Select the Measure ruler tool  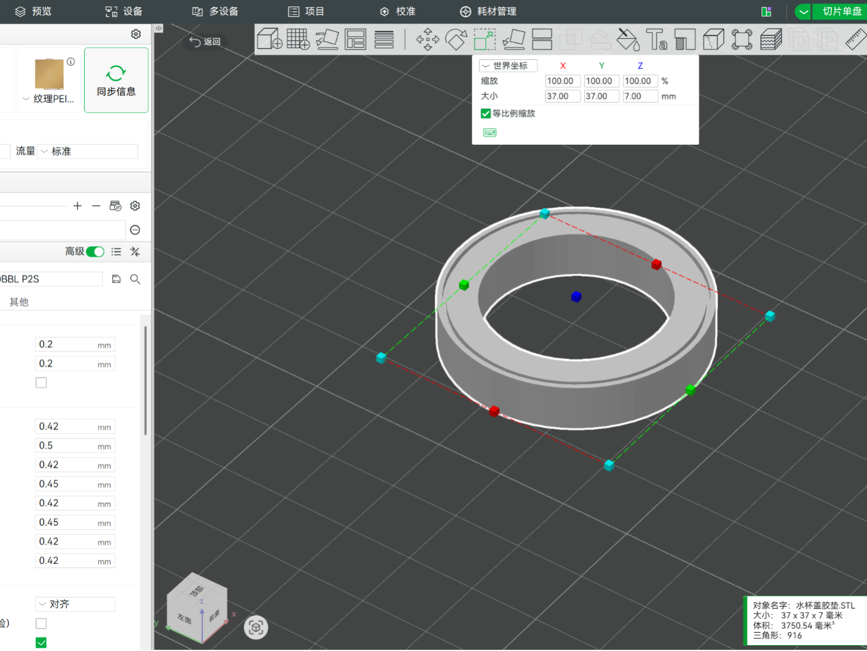(856, 39)
